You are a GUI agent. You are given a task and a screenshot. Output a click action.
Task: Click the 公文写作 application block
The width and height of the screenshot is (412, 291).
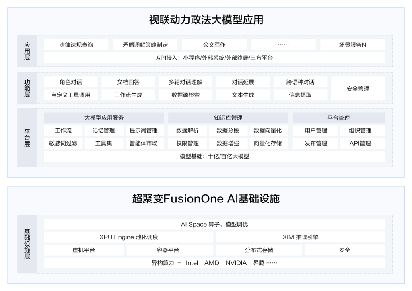214,45
